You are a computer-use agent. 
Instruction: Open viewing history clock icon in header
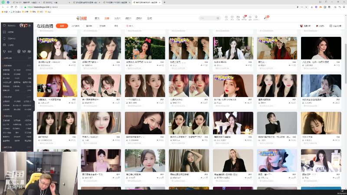[x=226, y=17]
